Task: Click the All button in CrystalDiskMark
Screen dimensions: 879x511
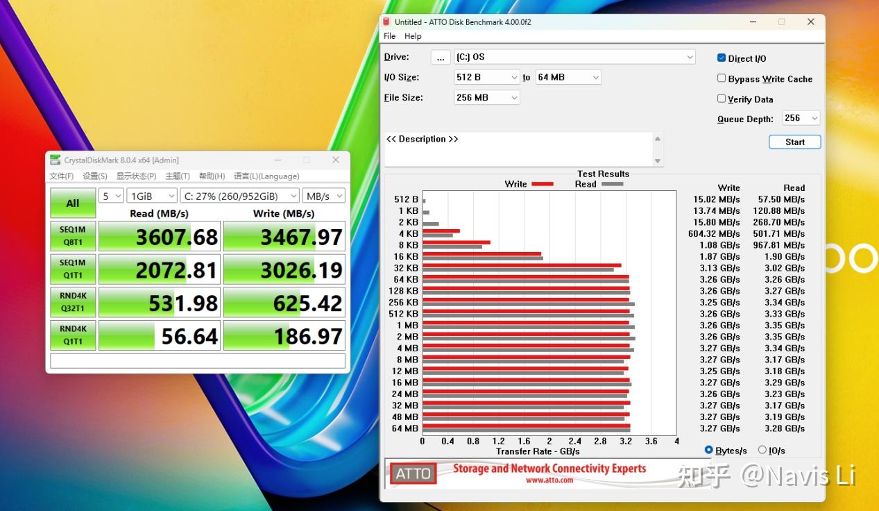Action: coord(73,203)
